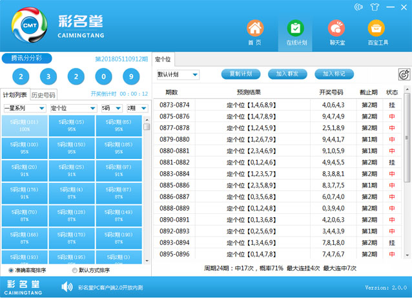Select the plan tile 5码2期(185)

point(119,148)
